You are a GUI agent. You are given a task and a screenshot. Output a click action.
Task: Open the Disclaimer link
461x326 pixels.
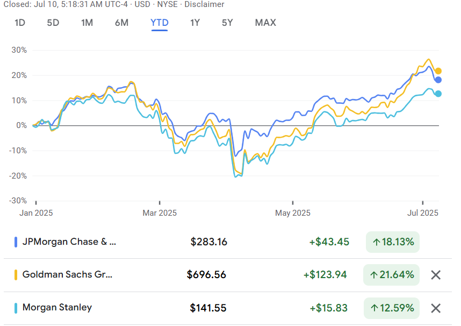pos(204,4)
